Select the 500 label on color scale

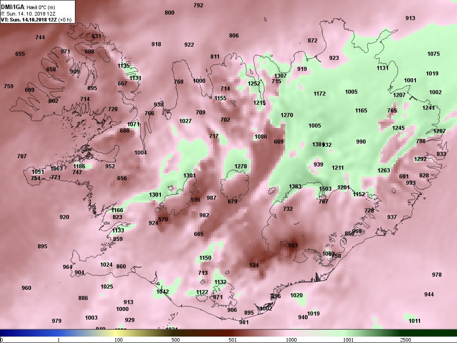175,340
